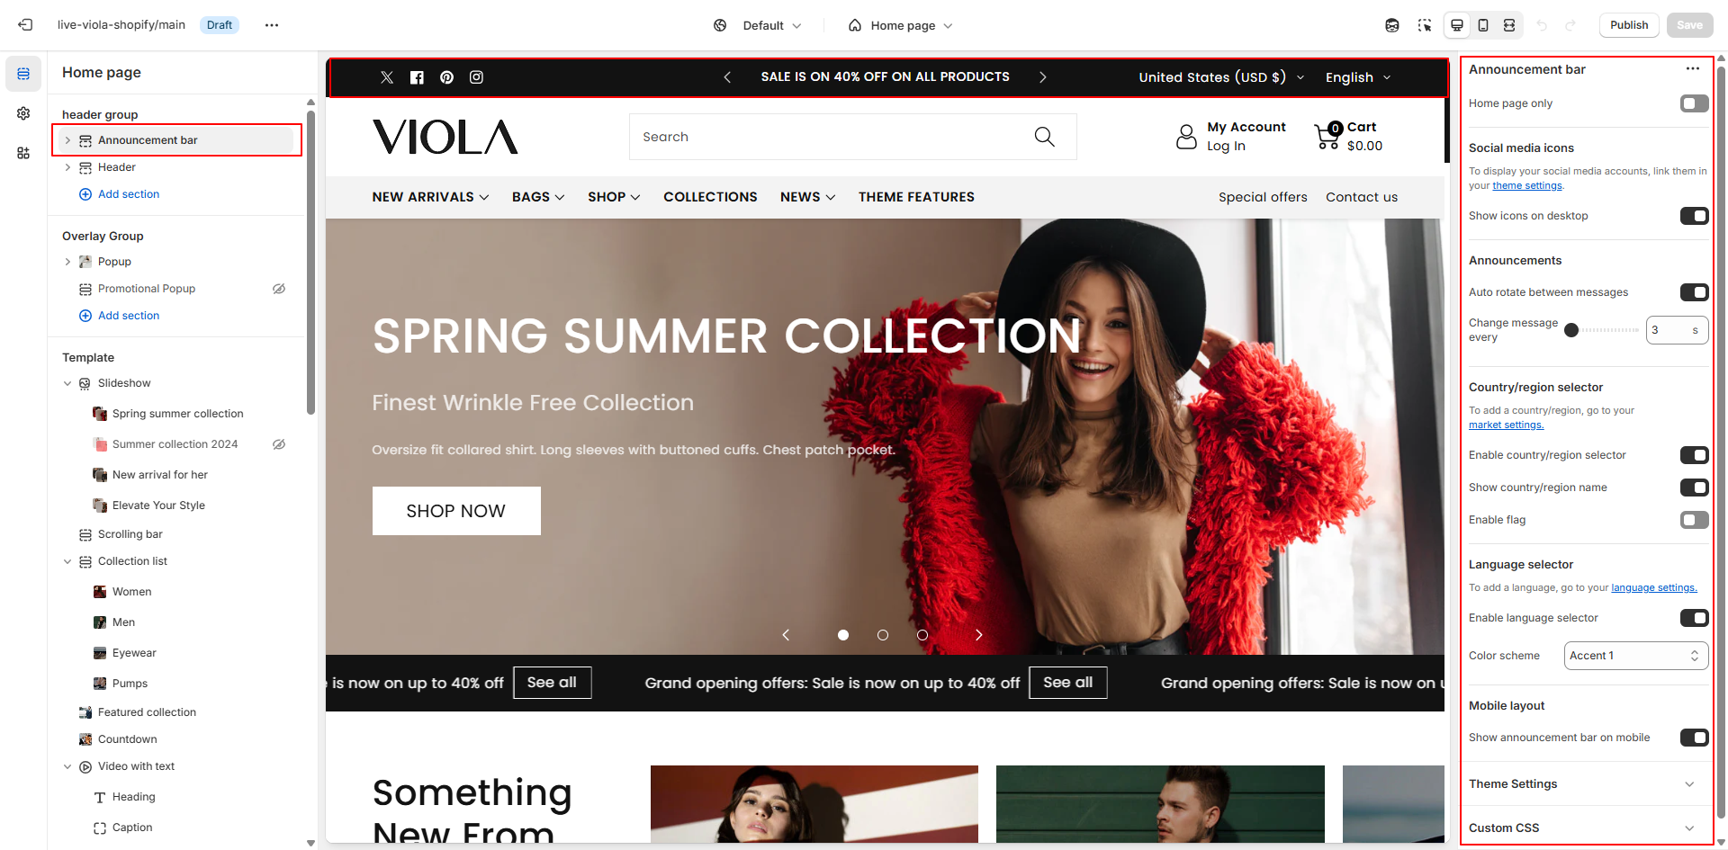Click the Instagram icon in announcement bar
The height and width of the screenshot is (850, 1728).
[x=476, y=77]
